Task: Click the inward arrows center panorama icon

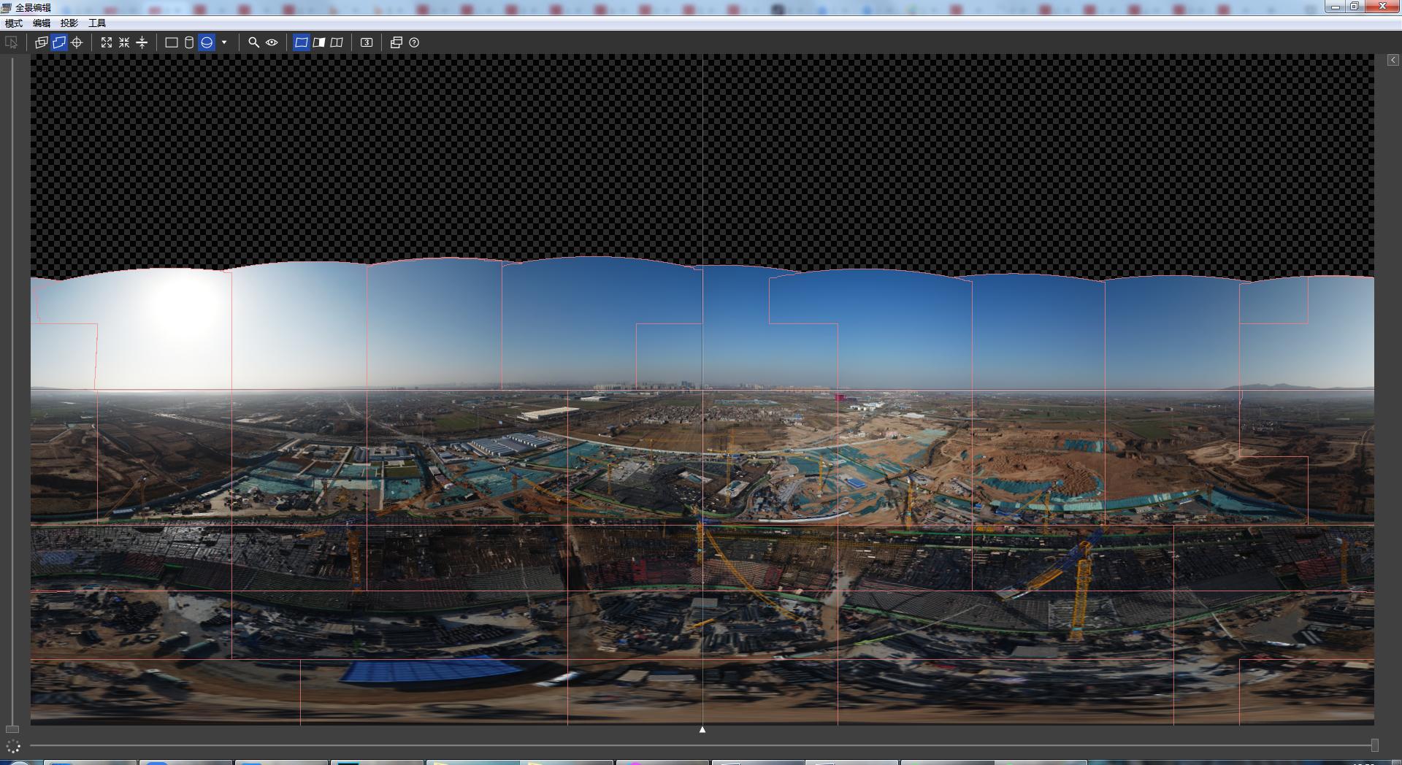Action: coord(124,42)
